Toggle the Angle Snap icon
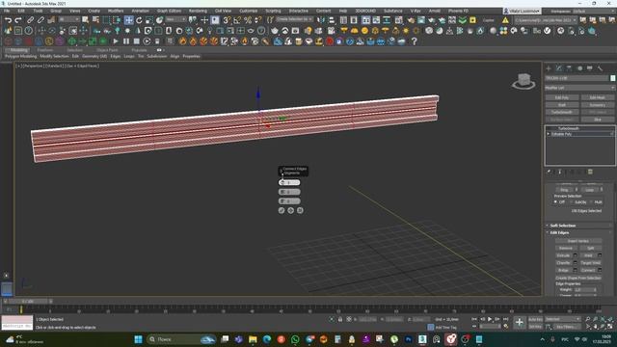 237,20
